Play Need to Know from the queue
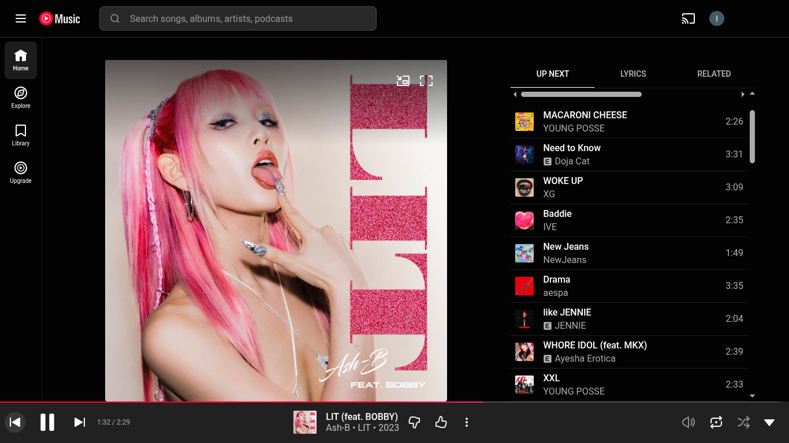 pos(629,155)
